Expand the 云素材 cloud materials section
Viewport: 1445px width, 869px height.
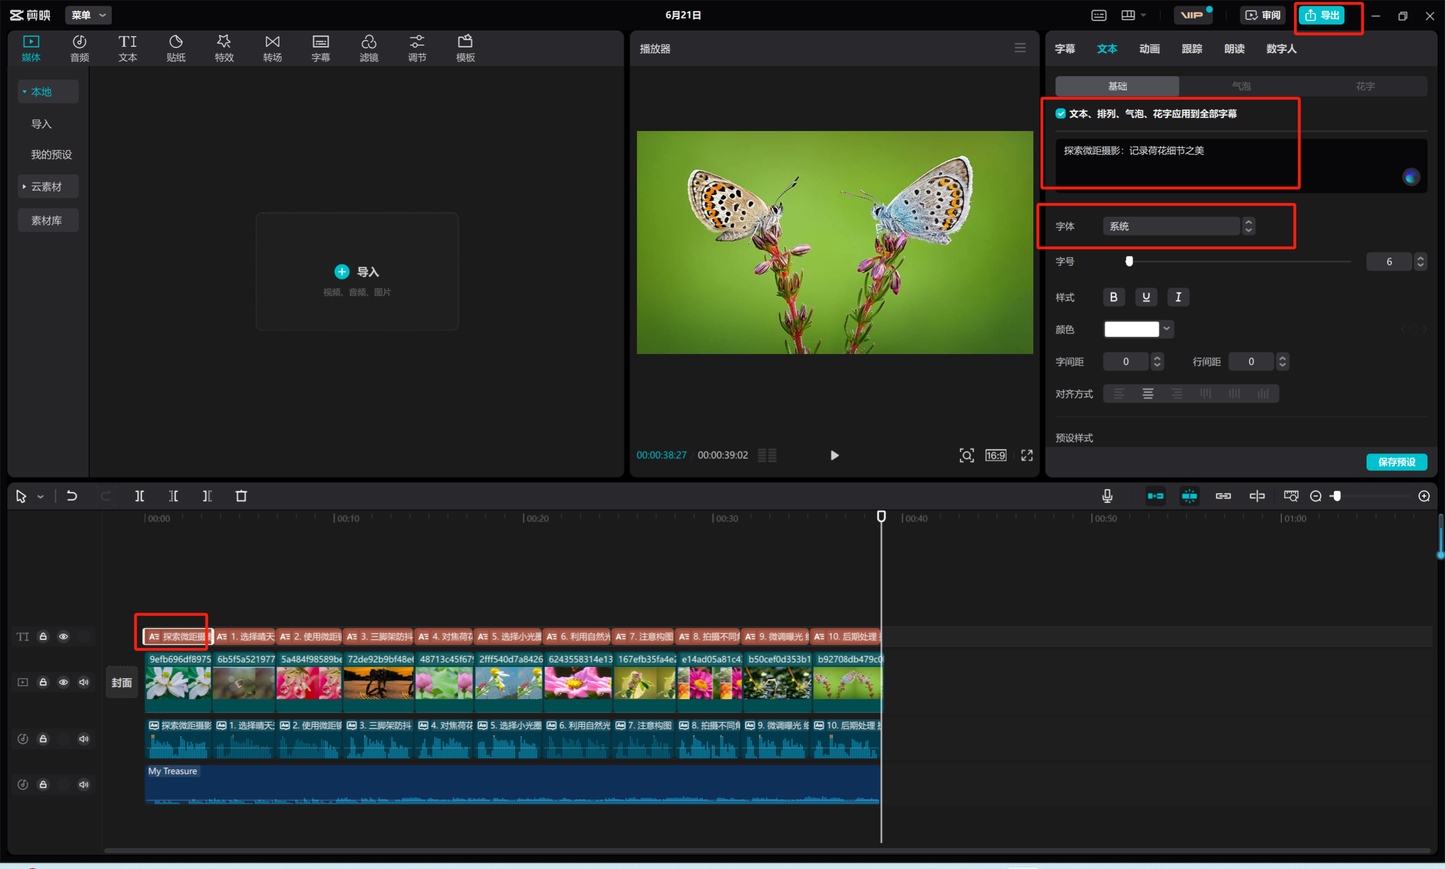pos(46,187)
